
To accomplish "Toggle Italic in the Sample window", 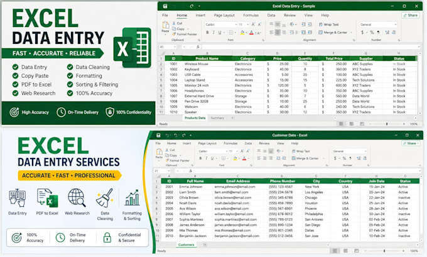I will 213,33.
